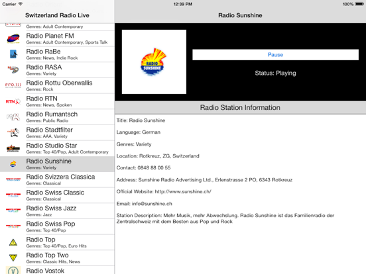Click the Wi-Fi signal icon in status bar

21,4
